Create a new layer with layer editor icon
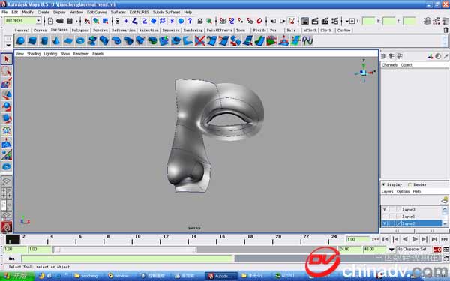The width and height of the screenshot is (450, 281). (445, 199)
